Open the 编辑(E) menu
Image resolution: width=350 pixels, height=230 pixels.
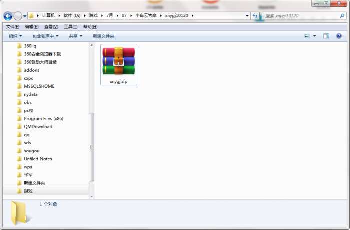32,27
